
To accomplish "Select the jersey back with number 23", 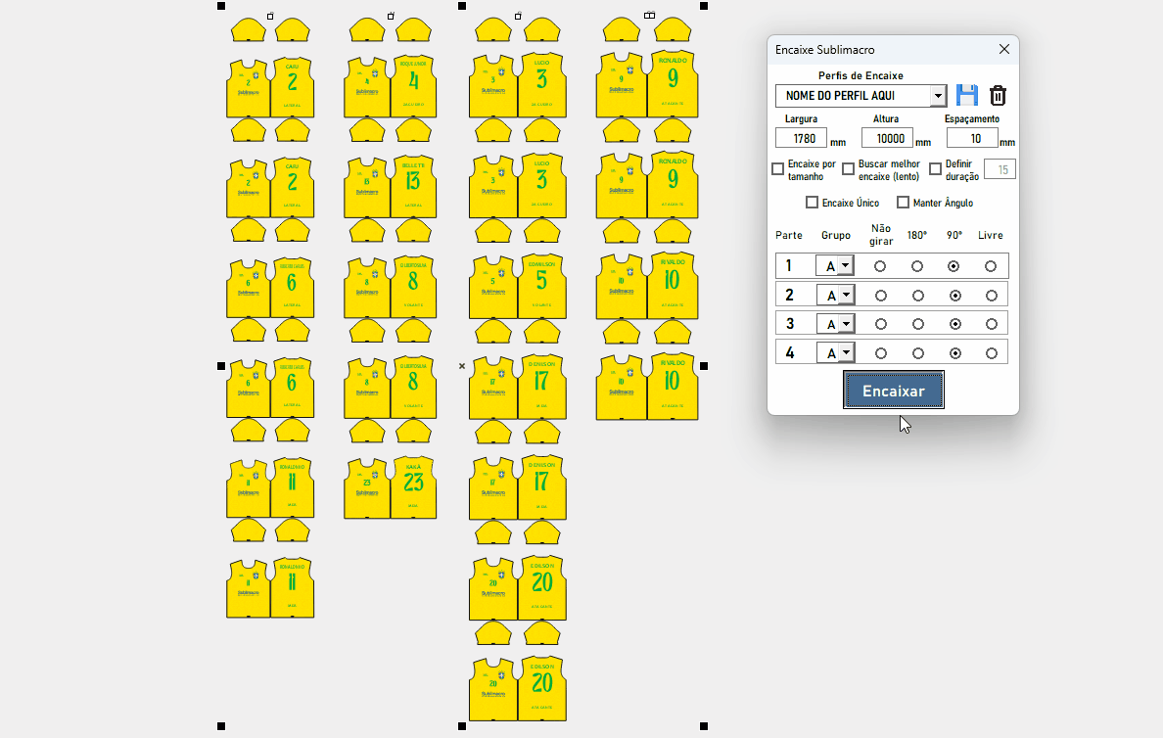I will tap(414, 486).
